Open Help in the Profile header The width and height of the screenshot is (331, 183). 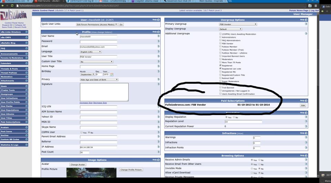[x=156, y=32]
